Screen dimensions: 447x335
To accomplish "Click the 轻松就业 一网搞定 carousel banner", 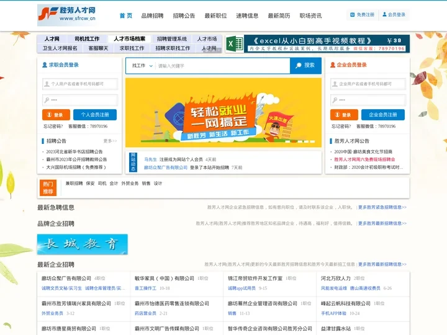I will click(223, 112).
